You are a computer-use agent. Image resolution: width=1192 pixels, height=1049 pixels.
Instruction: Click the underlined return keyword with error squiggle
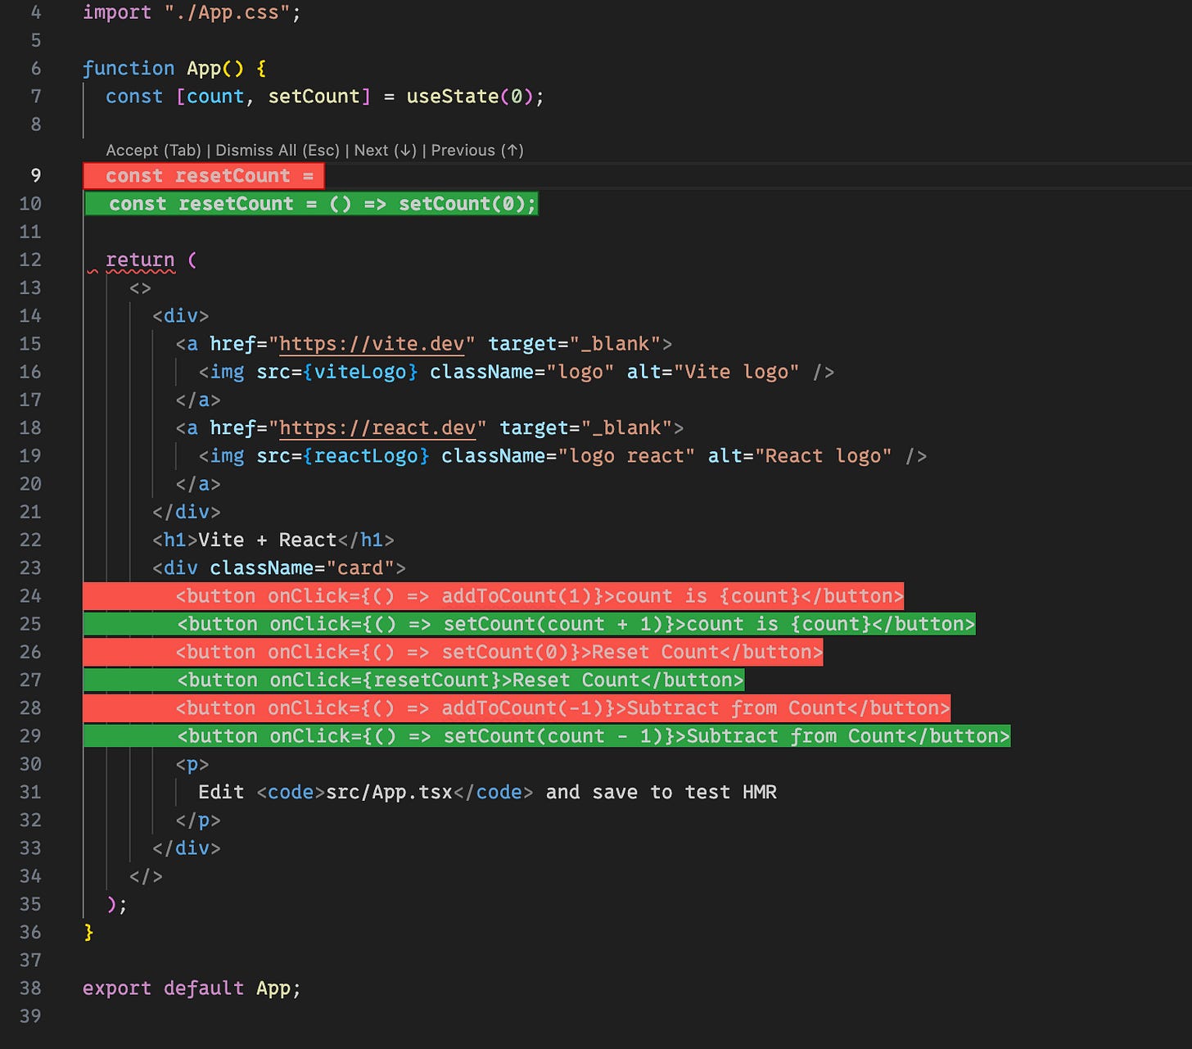point(140,260)
